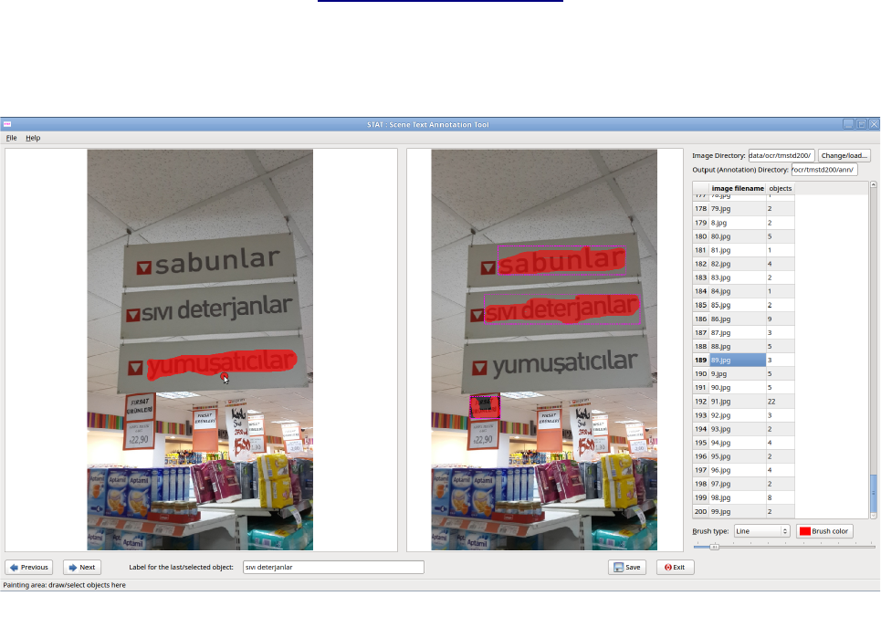This screenshot has width=881, height=617.
Task: Open the Brush type dropdown
Action: pyautogui.click(x=762, y=531)
